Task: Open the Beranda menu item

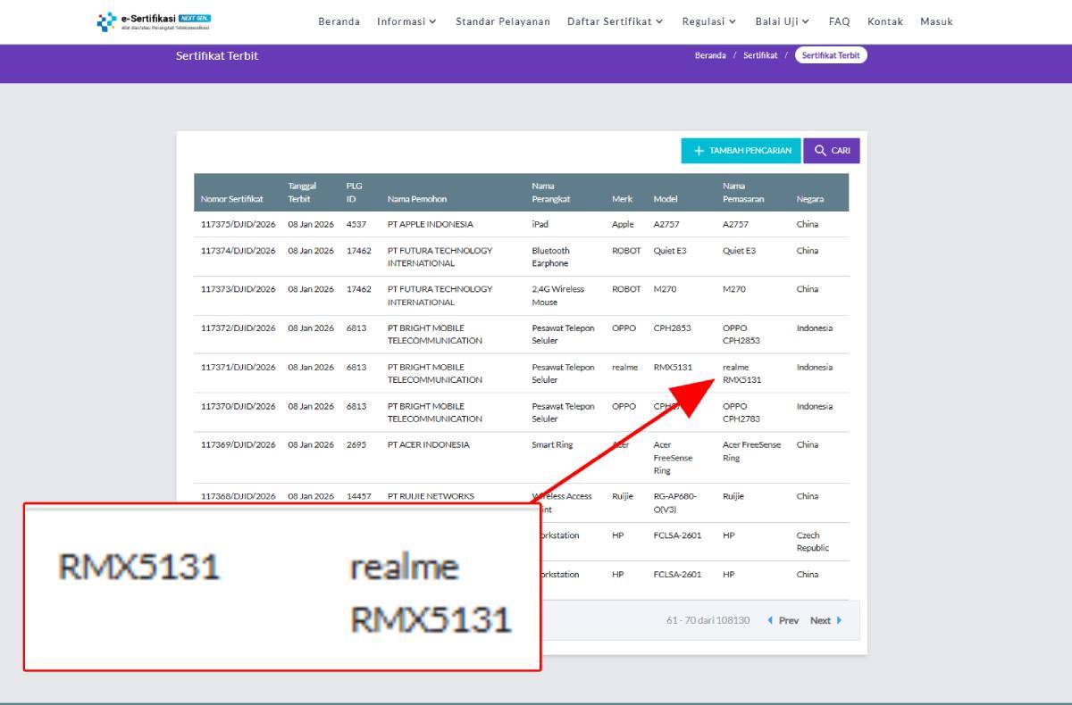Action: click(339, 21)
